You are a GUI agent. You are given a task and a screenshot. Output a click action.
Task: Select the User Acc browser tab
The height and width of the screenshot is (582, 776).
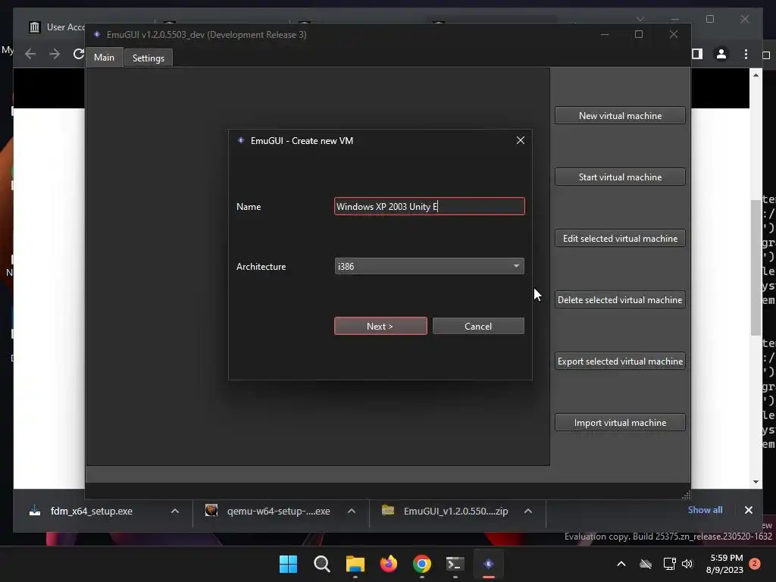tap(57, 27)
